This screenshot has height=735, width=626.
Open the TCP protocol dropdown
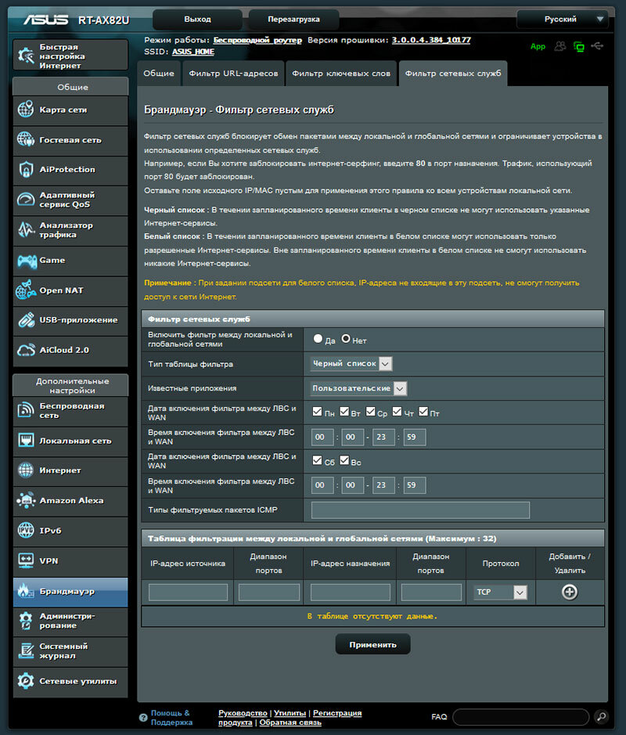[501, 592]
